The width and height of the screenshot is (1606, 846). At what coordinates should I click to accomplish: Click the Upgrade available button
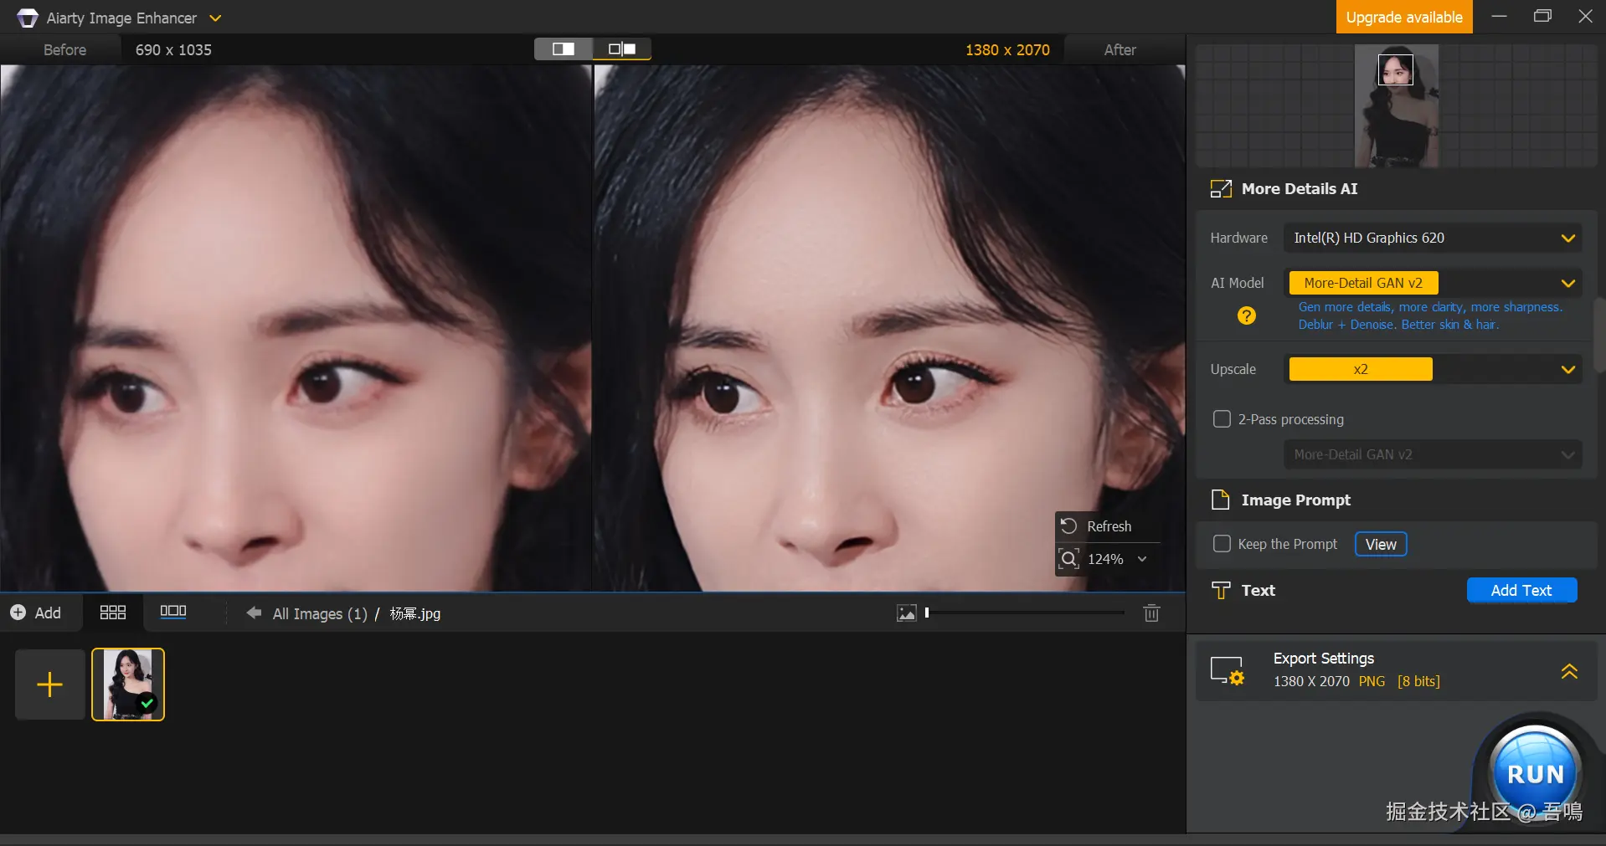point(1404,18)
